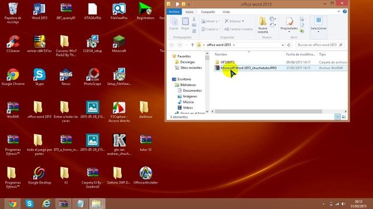373x209 pixels.
Task: Collapse the ribbon with the chevron
Action: [339, 12]
